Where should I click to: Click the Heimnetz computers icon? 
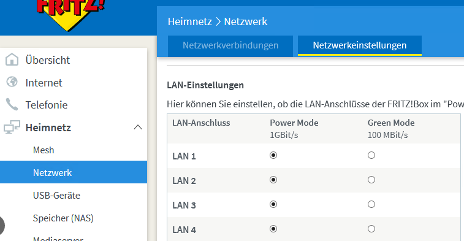tap(12, 128)
